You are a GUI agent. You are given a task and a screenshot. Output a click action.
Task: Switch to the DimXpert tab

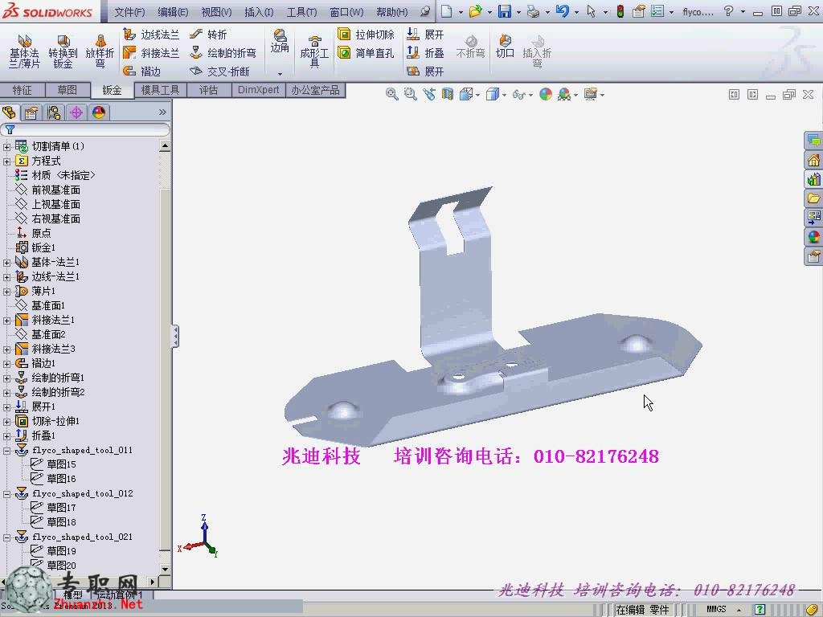pyautogui.click(x=258, y=90)
